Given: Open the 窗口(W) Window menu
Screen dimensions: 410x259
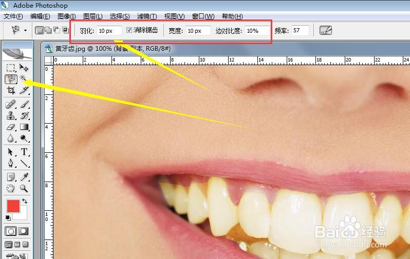Looking at the screenshot, I should [203, 16].
